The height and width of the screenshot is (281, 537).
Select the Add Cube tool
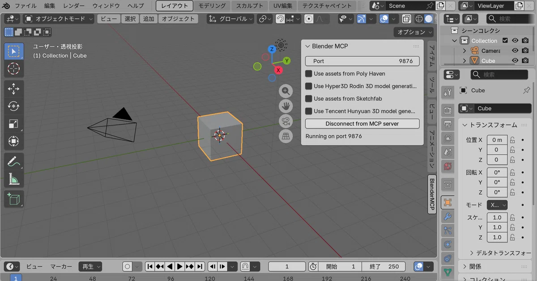(x=14, y=199)
